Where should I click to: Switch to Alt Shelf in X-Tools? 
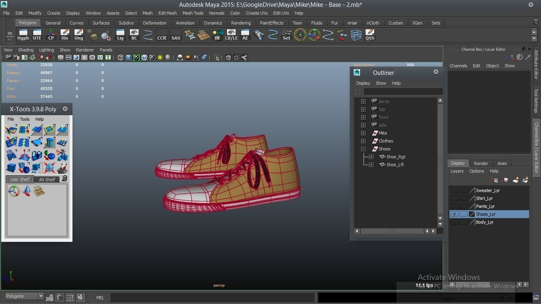[47, 180]
